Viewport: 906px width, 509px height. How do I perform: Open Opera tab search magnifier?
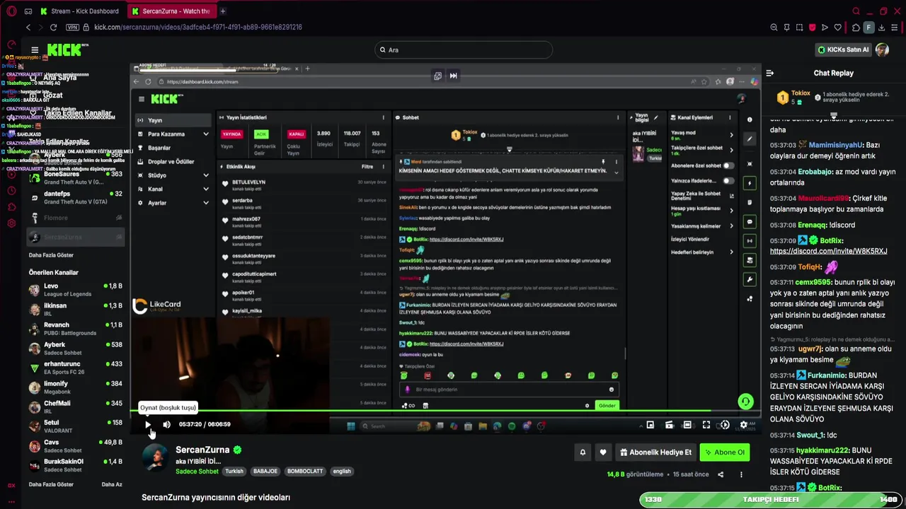click(x=856, y=11)
